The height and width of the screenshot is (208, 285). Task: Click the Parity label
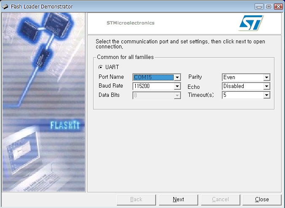pos(195,77)
